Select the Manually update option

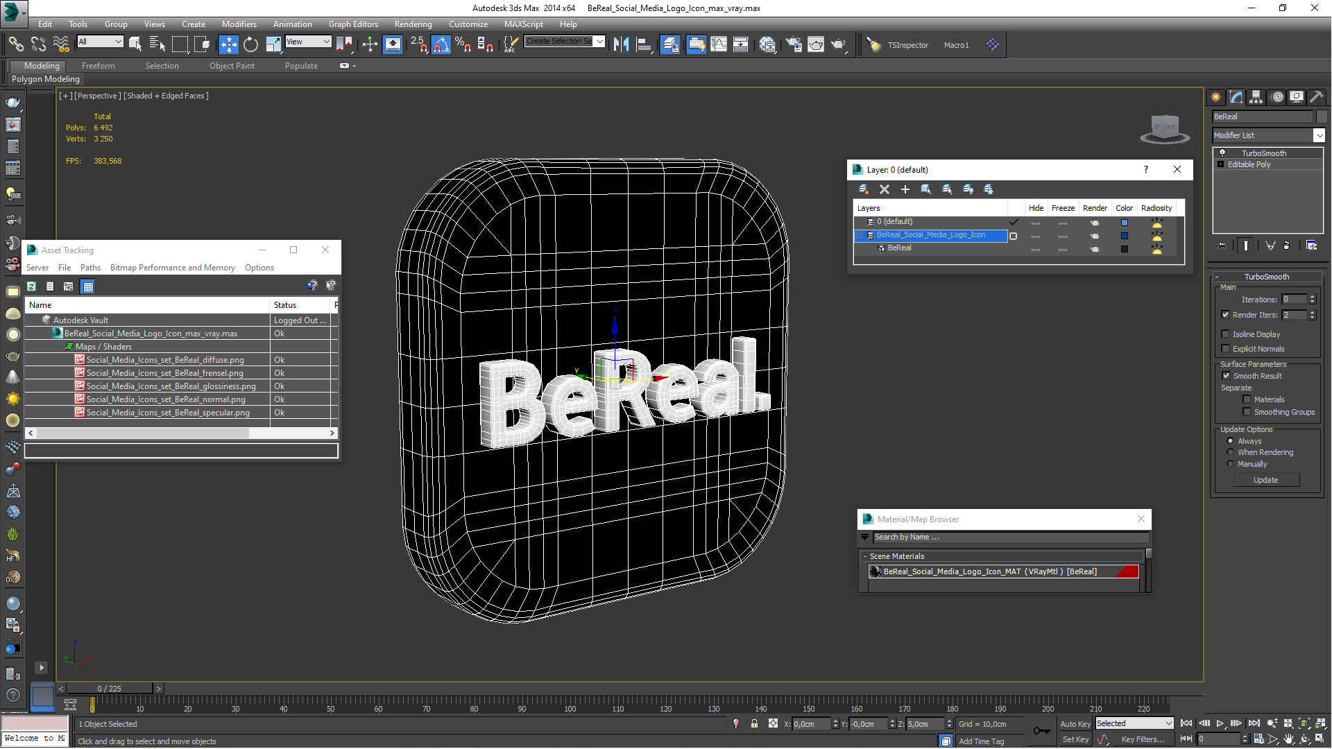pos(1230,464)
